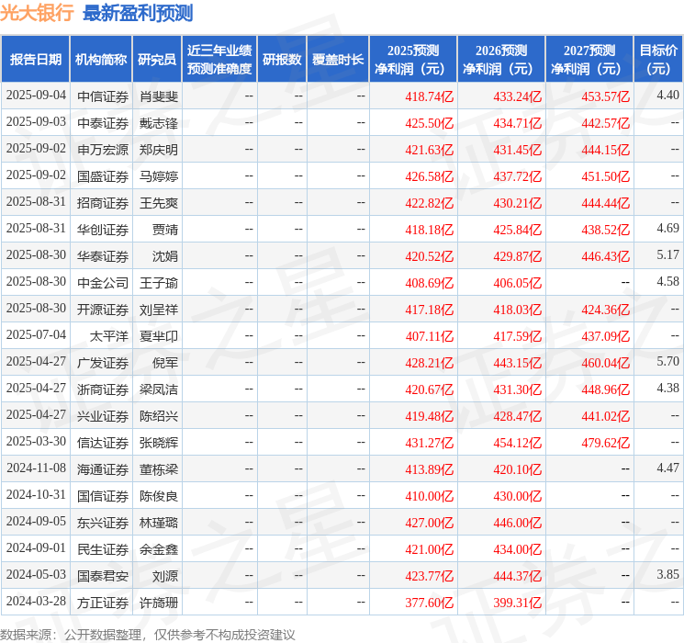Screen dimensions: 684x643
Task: Open the 中金公司 row entry
Action: [102, 282]
